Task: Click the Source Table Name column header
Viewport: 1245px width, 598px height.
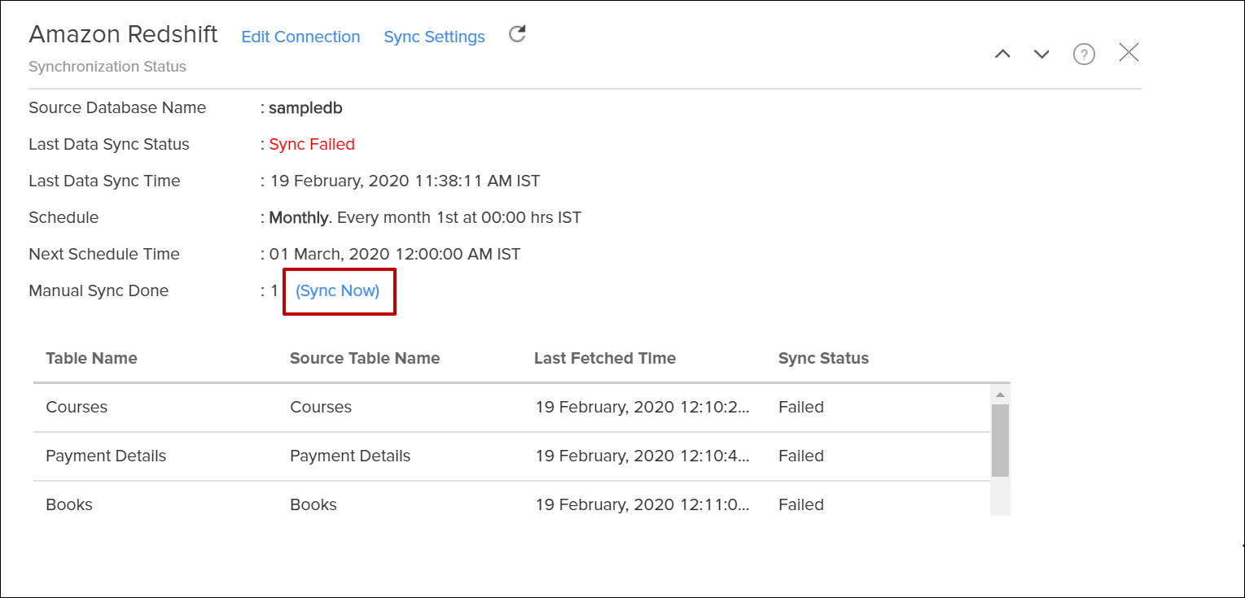Action: (x=365, y=358)
